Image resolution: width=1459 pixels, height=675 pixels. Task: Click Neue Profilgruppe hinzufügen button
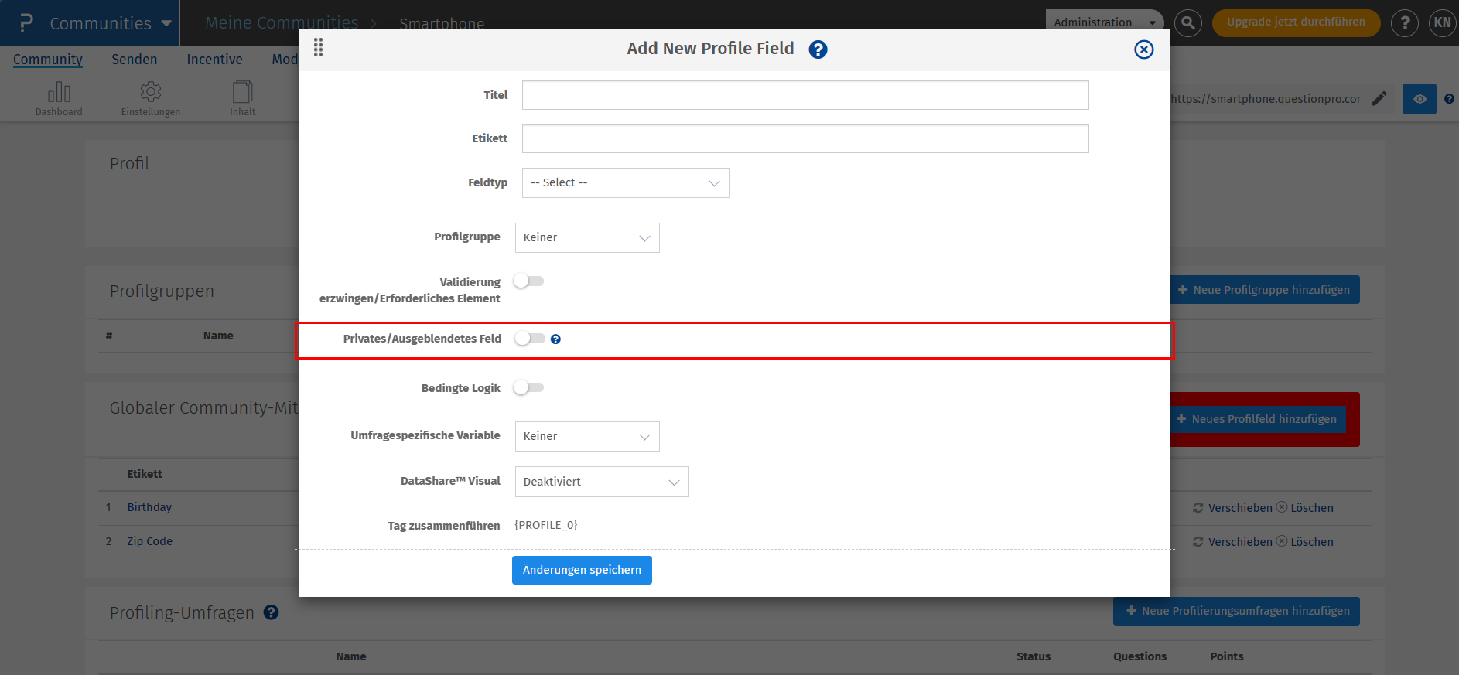click(x=1264, y=290)
